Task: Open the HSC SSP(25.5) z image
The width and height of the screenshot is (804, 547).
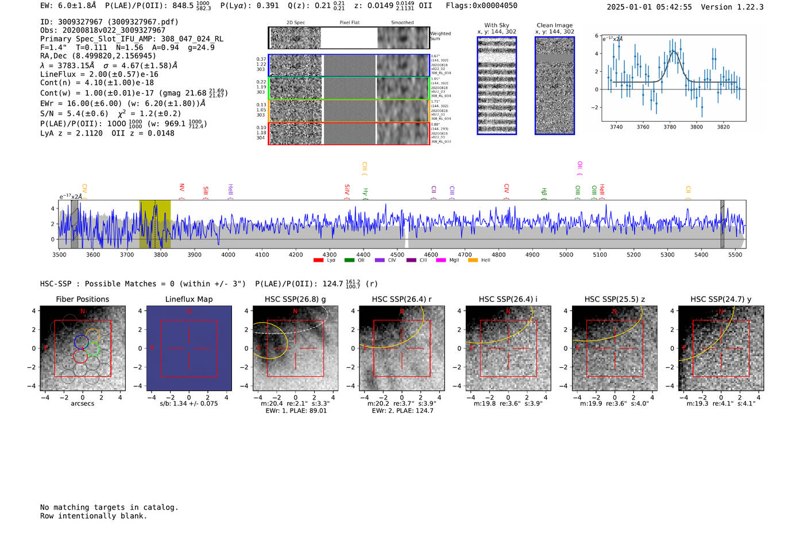Action: (614, 348)
